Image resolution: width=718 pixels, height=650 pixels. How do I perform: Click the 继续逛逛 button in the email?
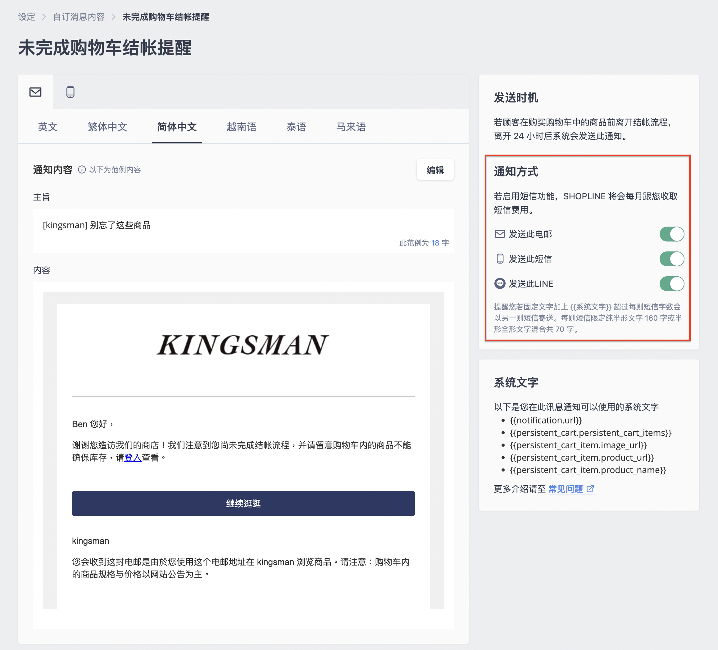[x=243, y=503]
